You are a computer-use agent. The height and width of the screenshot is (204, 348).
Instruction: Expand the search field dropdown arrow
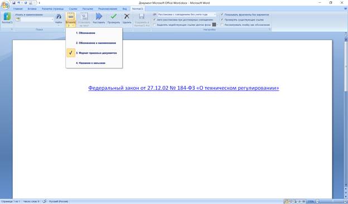point(52,20)
